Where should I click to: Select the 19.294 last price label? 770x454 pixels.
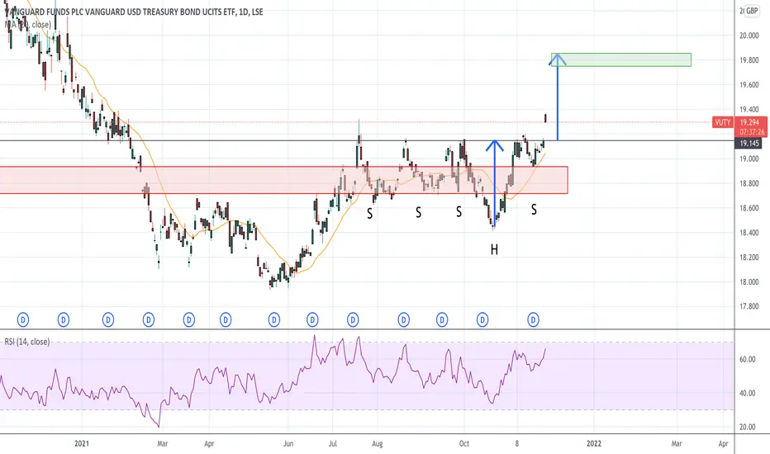click(x=750, y=122)
